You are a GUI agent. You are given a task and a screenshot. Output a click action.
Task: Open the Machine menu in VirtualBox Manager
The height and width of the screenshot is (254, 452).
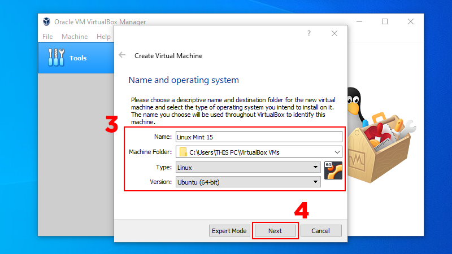click(x=75, y=37)
